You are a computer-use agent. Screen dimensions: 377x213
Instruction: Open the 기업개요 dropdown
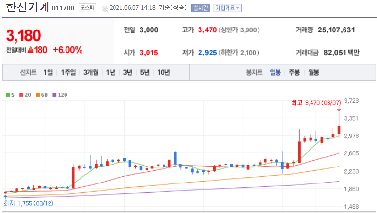pyautogui.click(x=227, y=8)
